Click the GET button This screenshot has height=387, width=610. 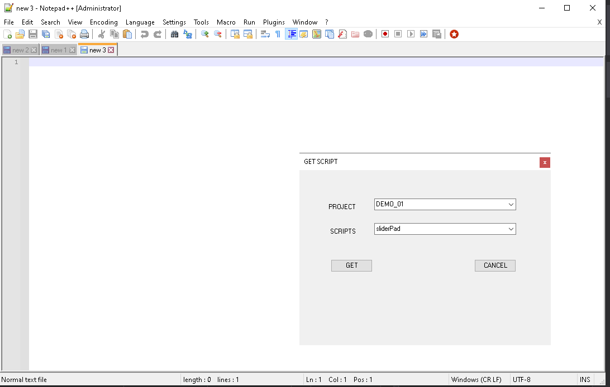(352, 265)
